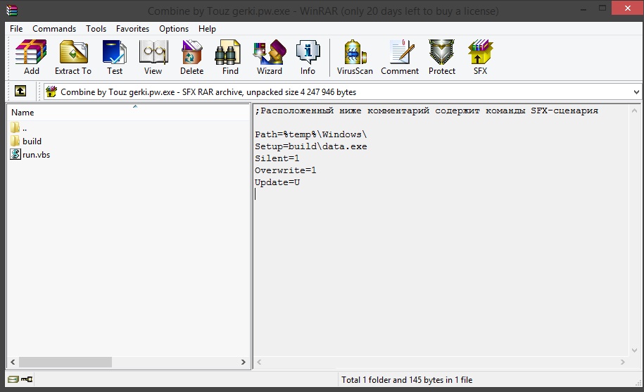Viewport: 644px width, 392px height.
Task: Launch the Find files tool
Action: tap(230, 57)
